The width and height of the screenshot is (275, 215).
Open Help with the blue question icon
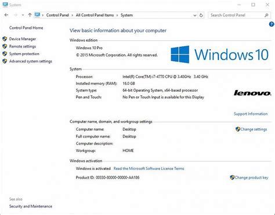pyautogui.click(x=272, y=24)
